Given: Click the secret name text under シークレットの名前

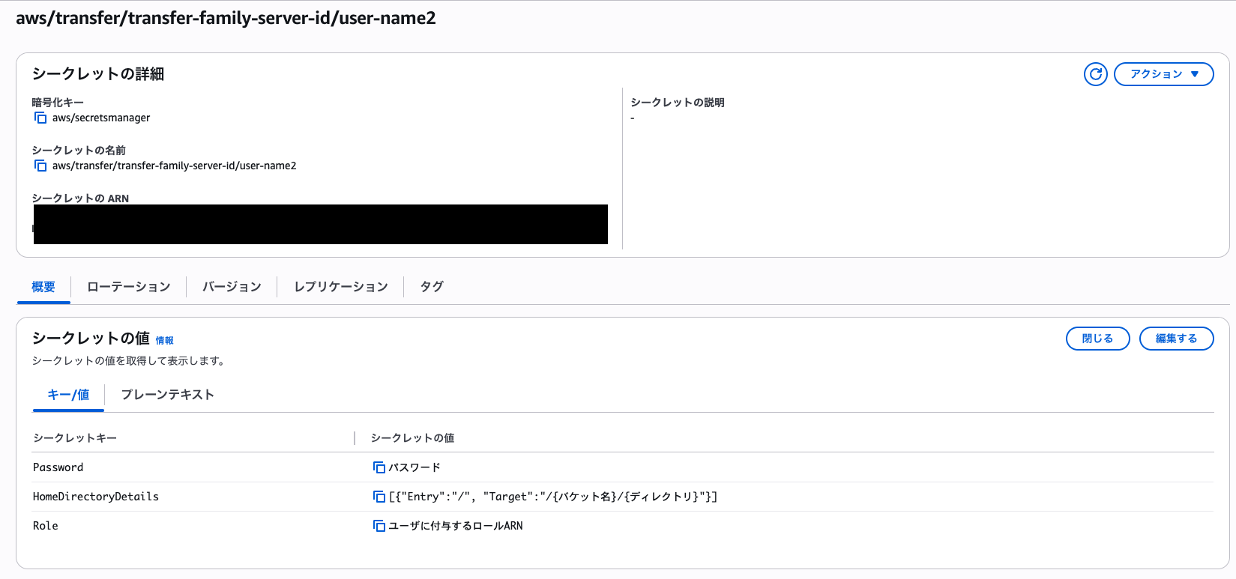Looking at the screenshot, I should 175,166.
